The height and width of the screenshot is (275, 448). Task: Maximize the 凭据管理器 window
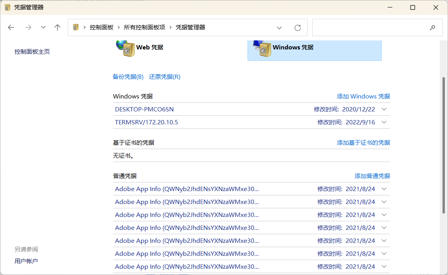click(x=413, y=7)
